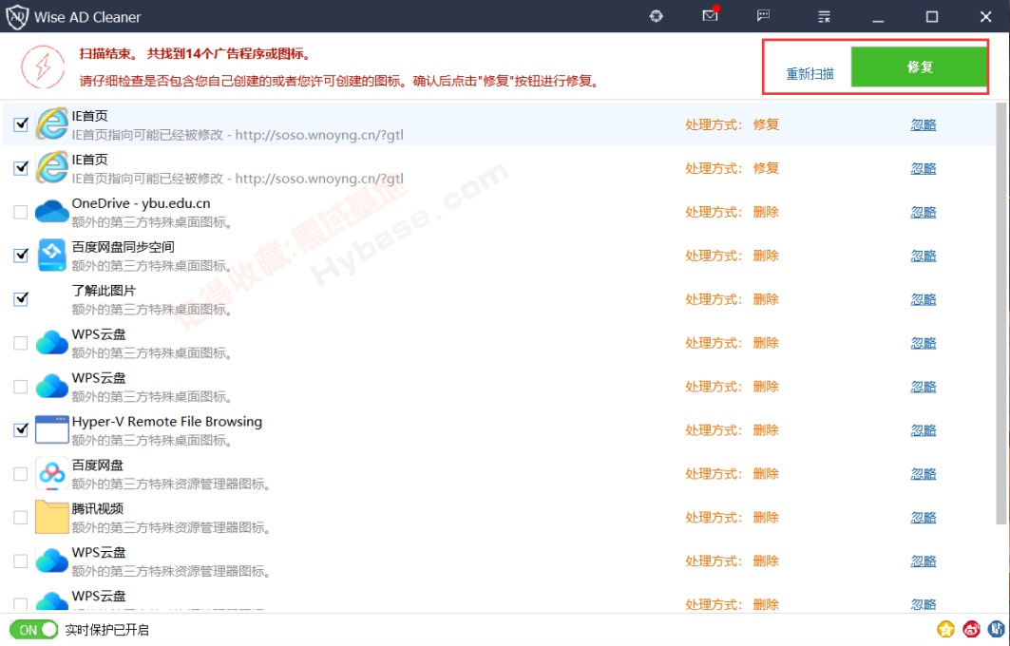Click '处理方式: 删除' in the OneDrive row
The image size is (1010, 646).
(733, 212)
